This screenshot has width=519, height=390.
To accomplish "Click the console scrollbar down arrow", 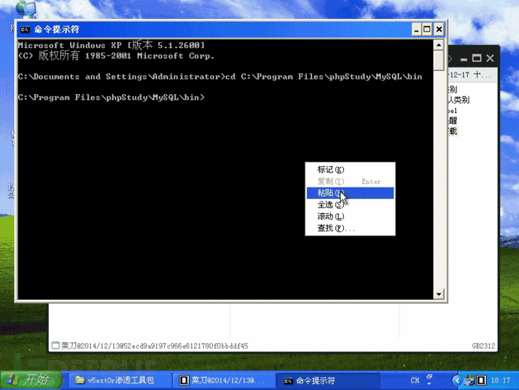I will (439, 294).
